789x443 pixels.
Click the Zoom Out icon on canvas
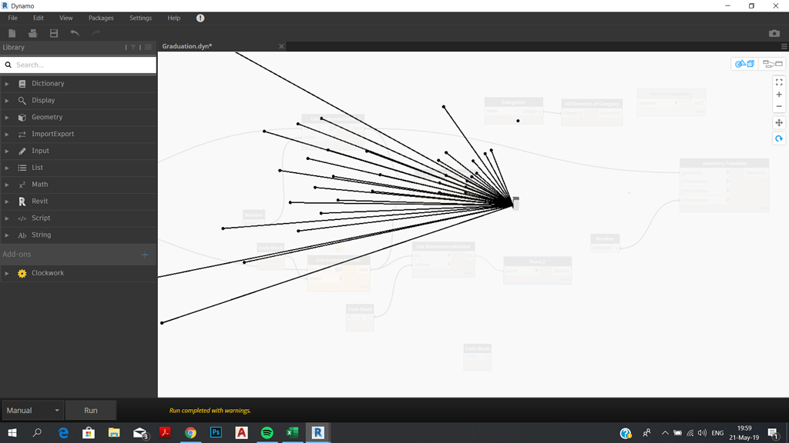click(x=779, y=106)
